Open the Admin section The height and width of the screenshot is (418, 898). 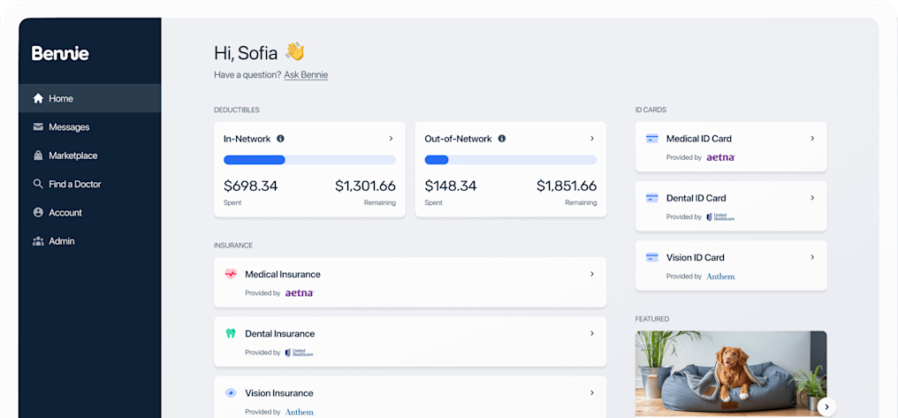click(x=61, y=241)
